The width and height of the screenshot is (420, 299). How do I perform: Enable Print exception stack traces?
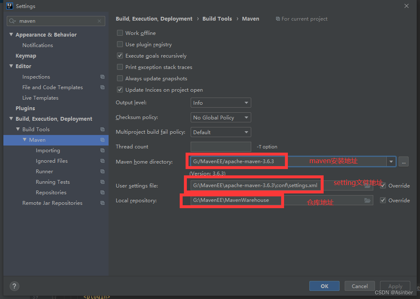[120, 67]
